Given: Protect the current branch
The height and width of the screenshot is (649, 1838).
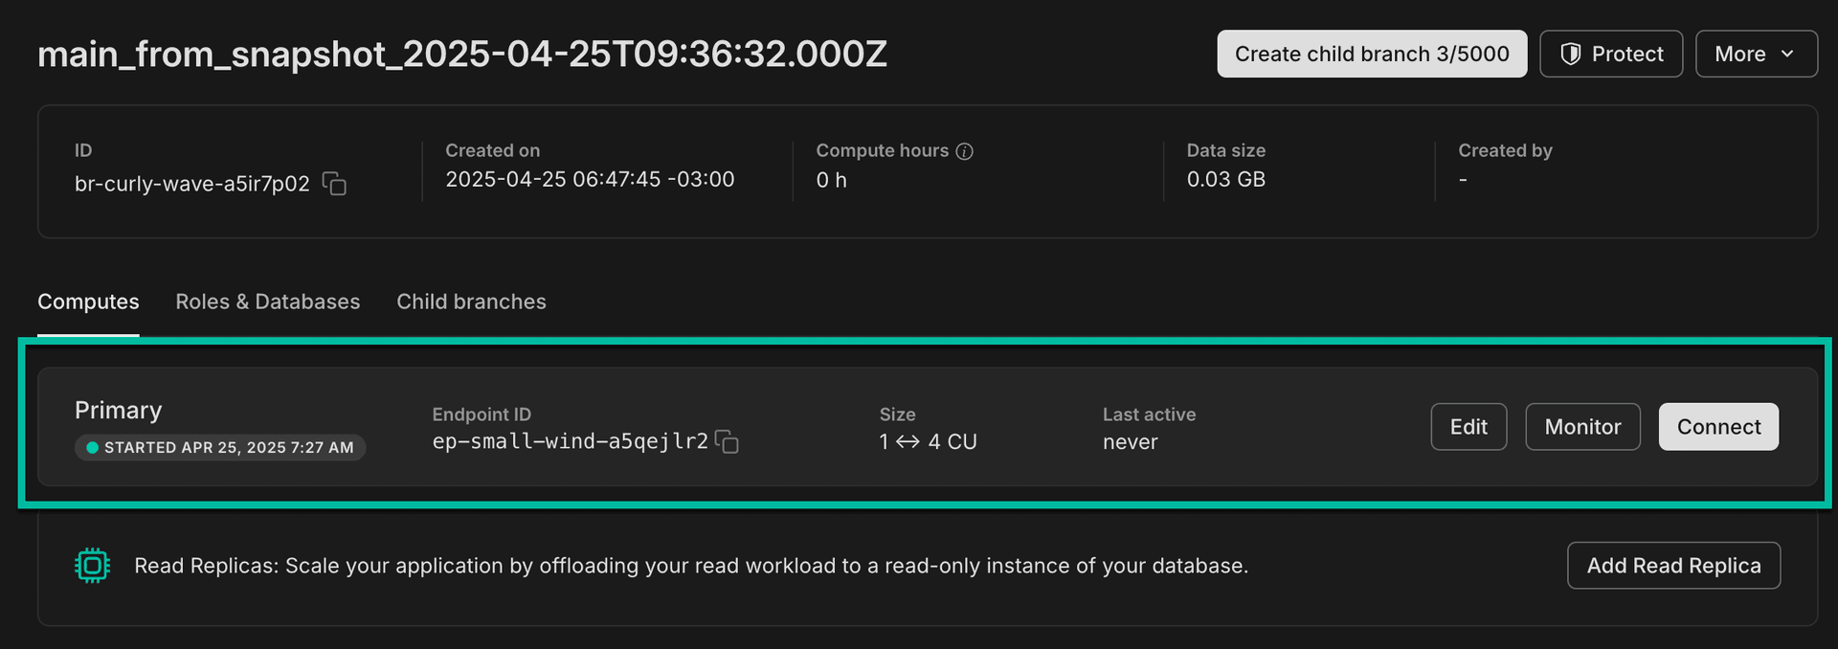Looking at the screenshot, I should point(1610,54).
